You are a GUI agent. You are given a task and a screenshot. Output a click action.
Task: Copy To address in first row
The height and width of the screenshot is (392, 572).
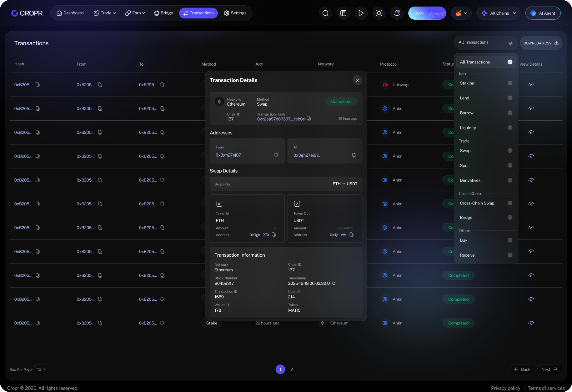coord(162,85)
